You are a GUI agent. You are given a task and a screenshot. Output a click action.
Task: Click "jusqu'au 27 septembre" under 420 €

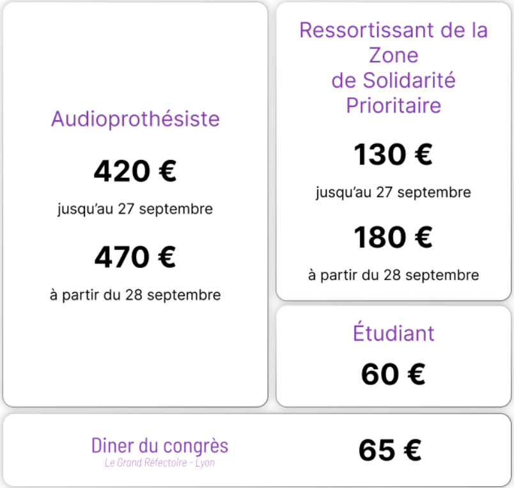pos(135,209)
